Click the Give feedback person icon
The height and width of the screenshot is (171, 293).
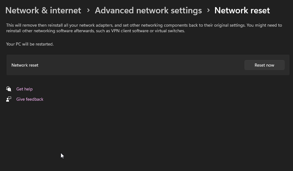9,99
